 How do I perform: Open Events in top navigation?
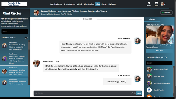pos(104,4)
